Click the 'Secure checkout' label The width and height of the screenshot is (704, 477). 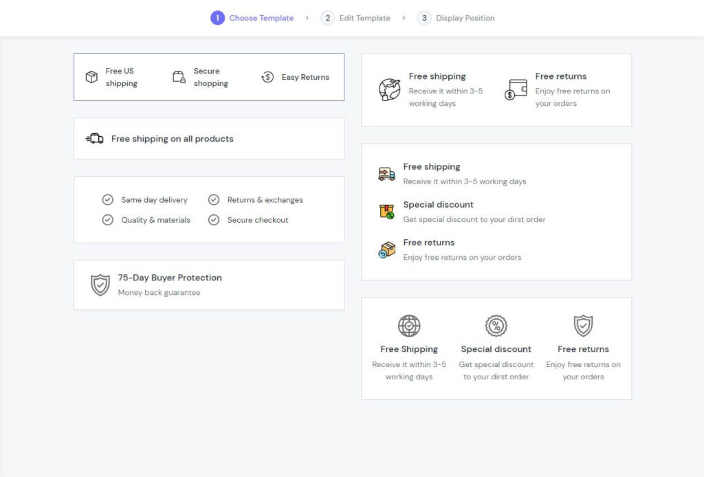(x=258, y=220)
